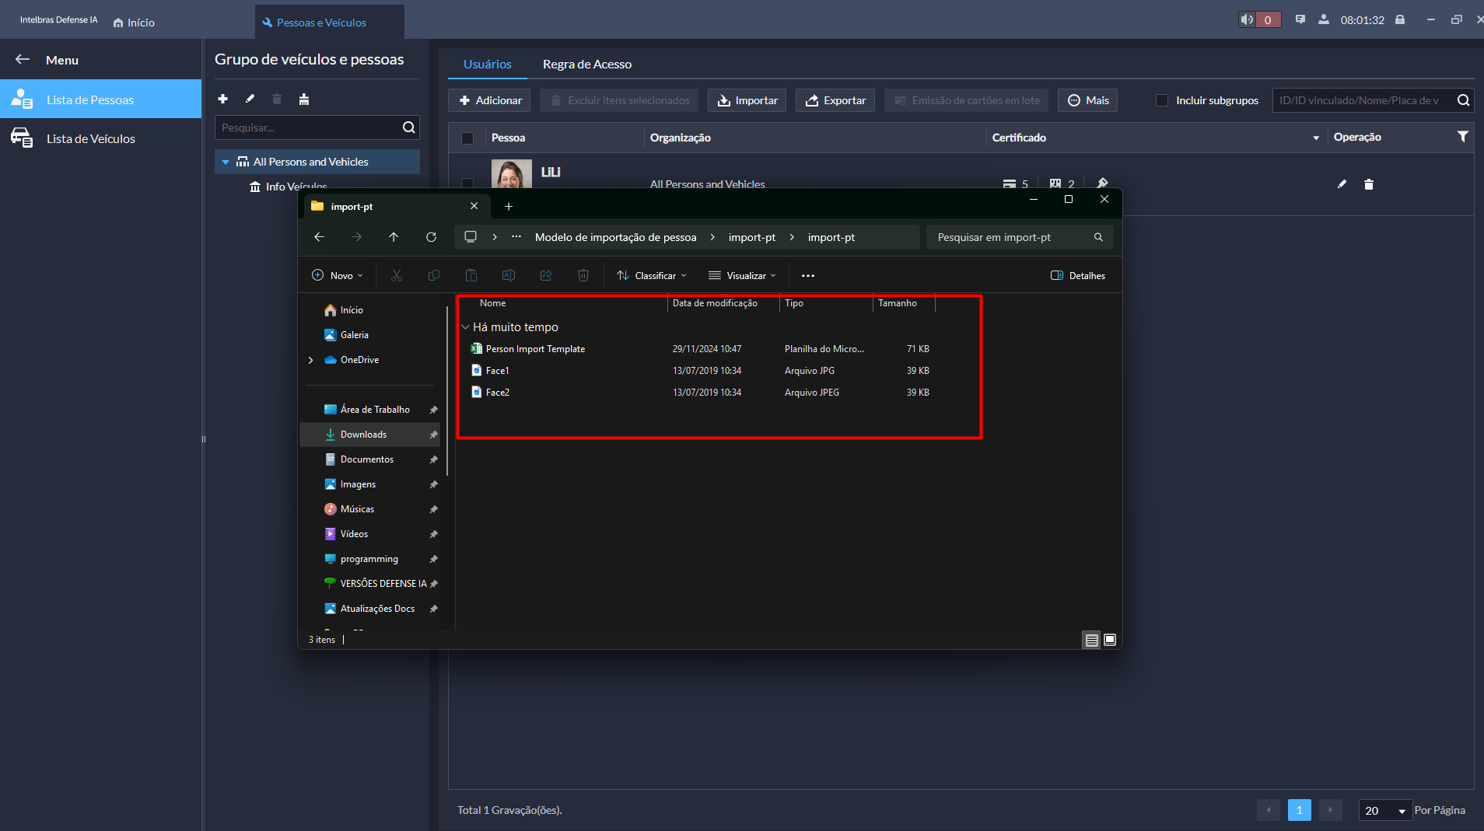Screen dimensions: 1484x831
Task: Switch to Regra de Acesso tab
Action: (x=586, y=65)
